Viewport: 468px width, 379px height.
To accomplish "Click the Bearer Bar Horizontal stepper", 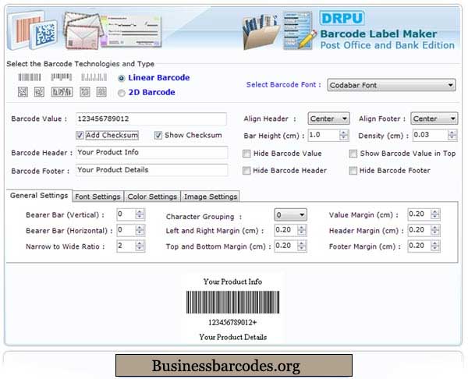I will coord(140,230).
